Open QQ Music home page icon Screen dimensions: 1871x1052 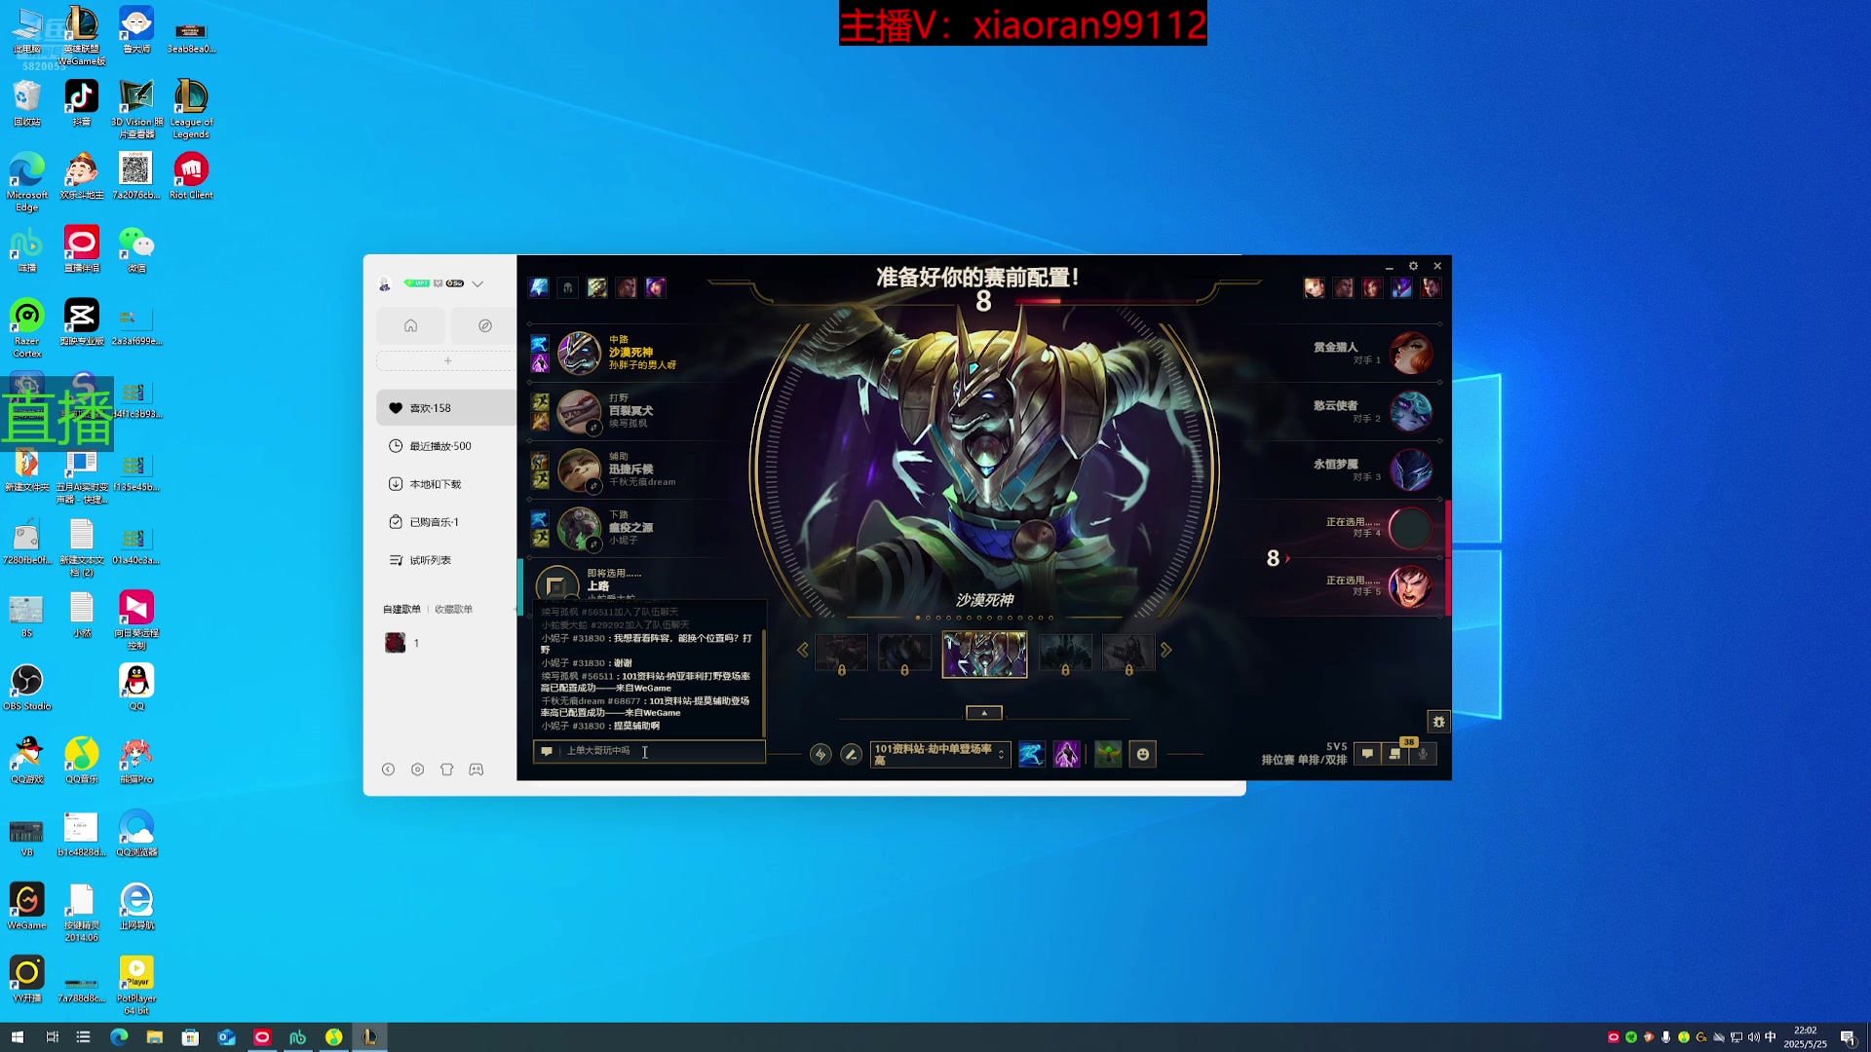point(410,325)
